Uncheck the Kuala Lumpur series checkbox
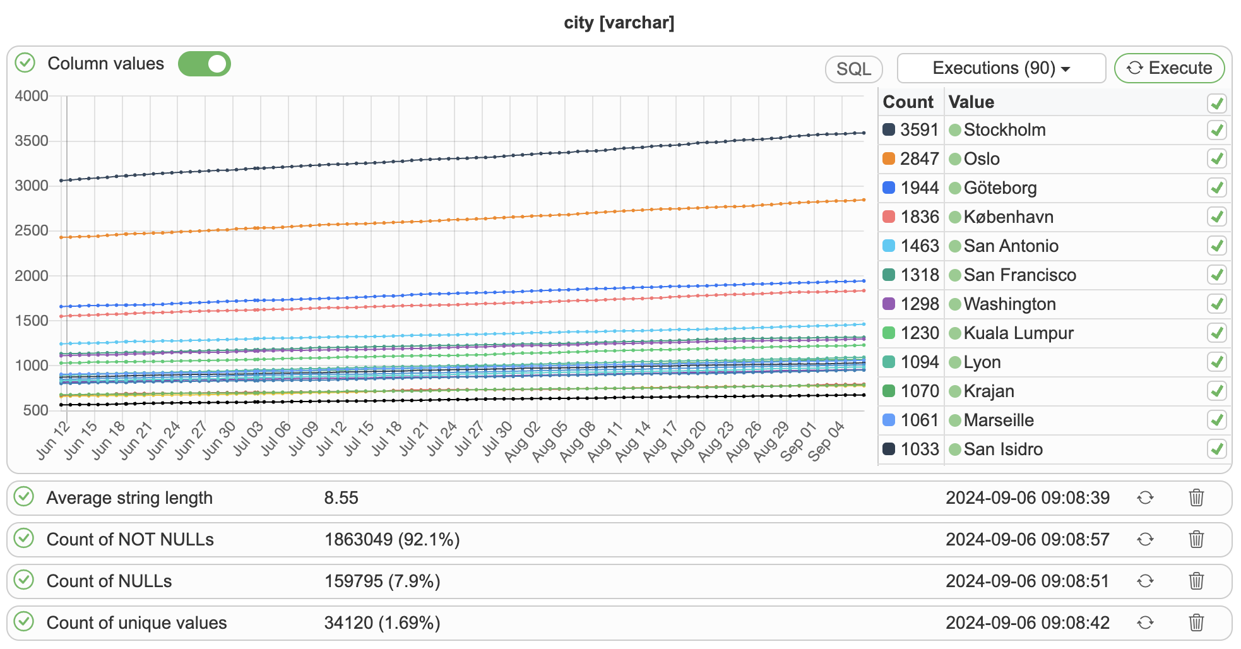The width and height of the screenshot is (1241, 649). (x=1216, y=333)
